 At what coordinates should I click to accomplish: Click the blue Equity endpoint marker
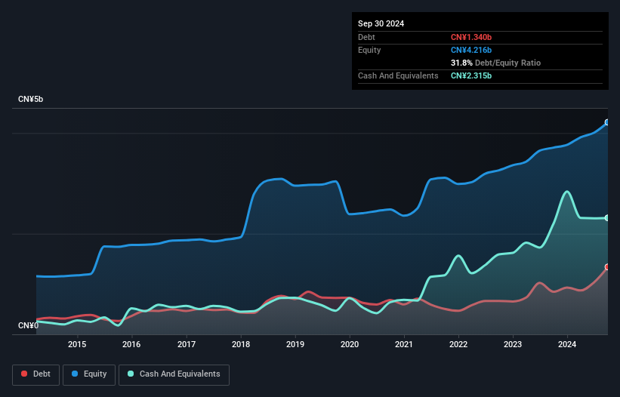(607, 122)
